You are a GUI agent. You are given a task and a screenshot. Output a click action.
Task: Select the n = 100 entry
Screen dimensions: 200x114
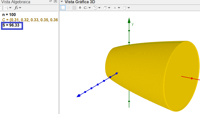click(x=9, y=15)
